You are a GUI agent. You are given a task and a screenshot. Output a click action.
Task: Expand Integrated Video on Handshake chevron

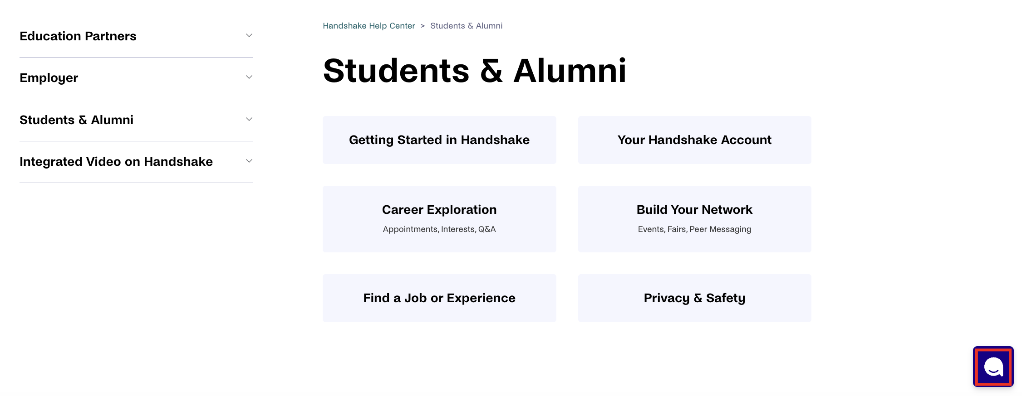(x=249, y=161)
